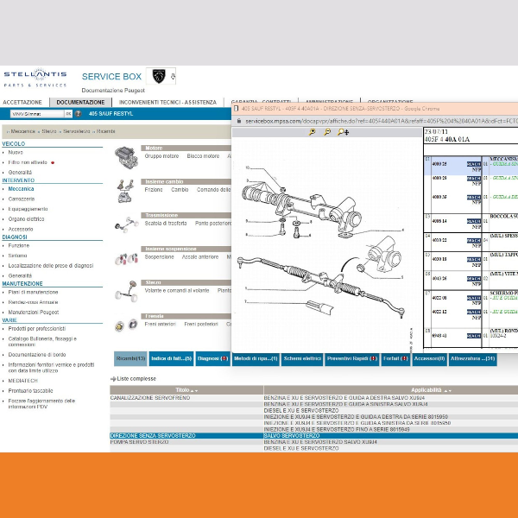Open MEDIATECH link in sidebar
The image size is (518, 518).
coord(22,381)
